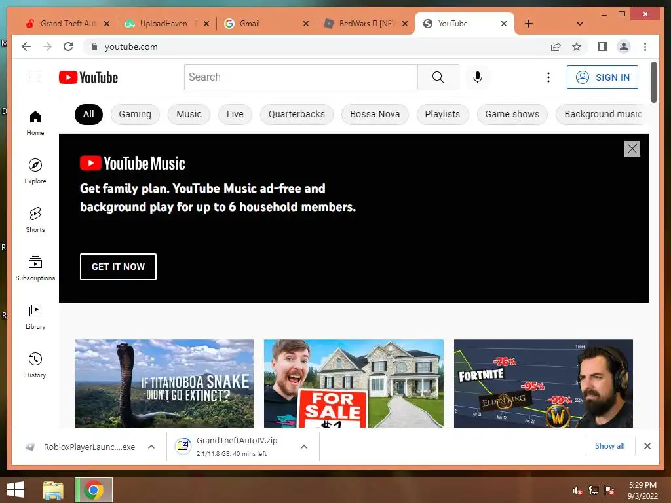Click the search magnifier button
The width and height of the screenshot is (671, 503).
438,77
